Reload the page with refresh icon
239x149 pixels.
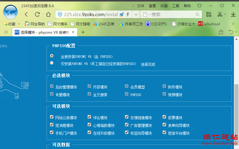[x=37, y=14]
